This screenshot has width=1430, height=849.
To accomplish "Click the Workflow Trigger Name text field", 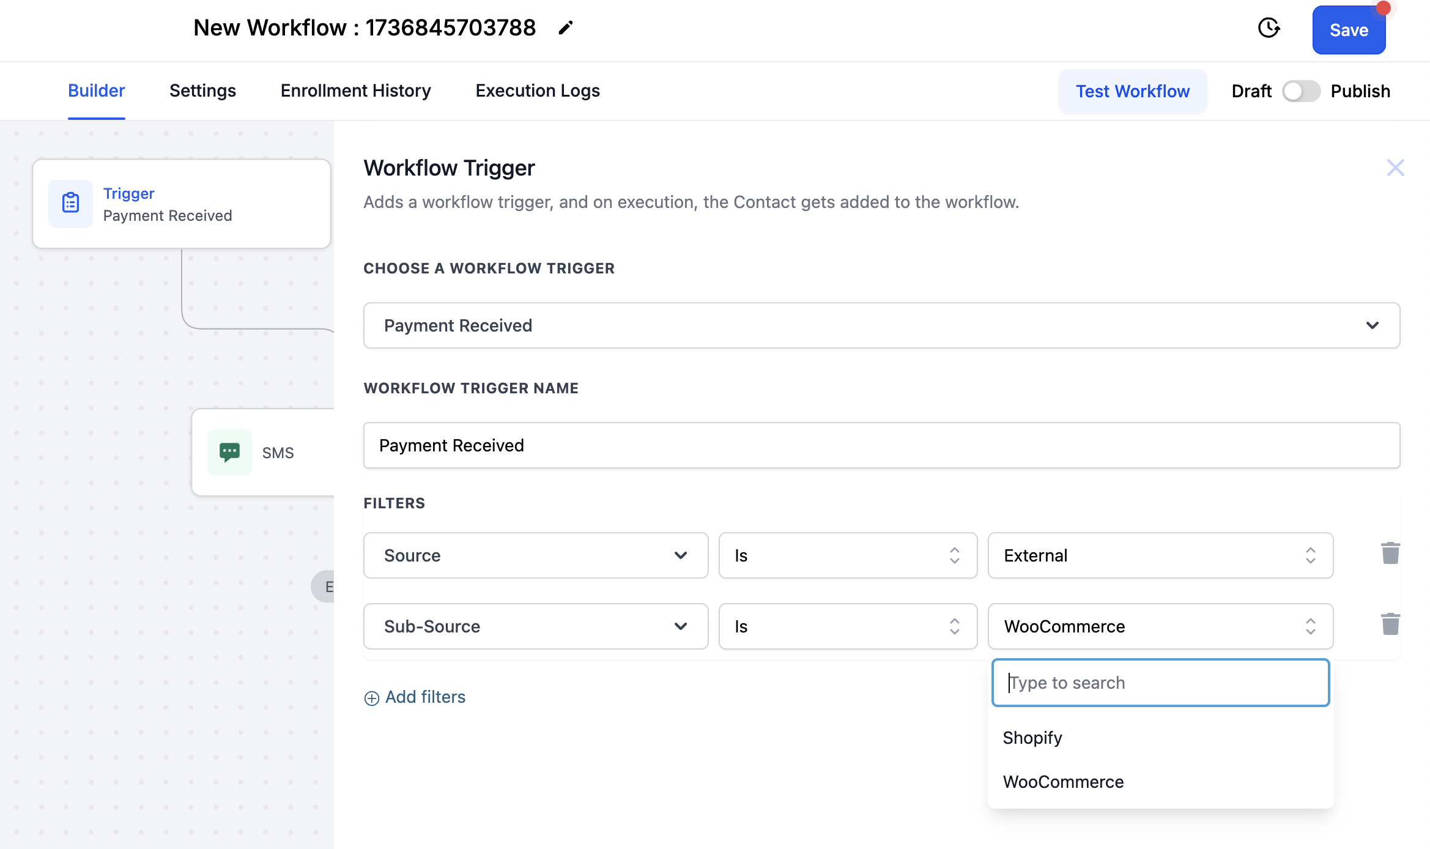I will [x=881, y=445].
